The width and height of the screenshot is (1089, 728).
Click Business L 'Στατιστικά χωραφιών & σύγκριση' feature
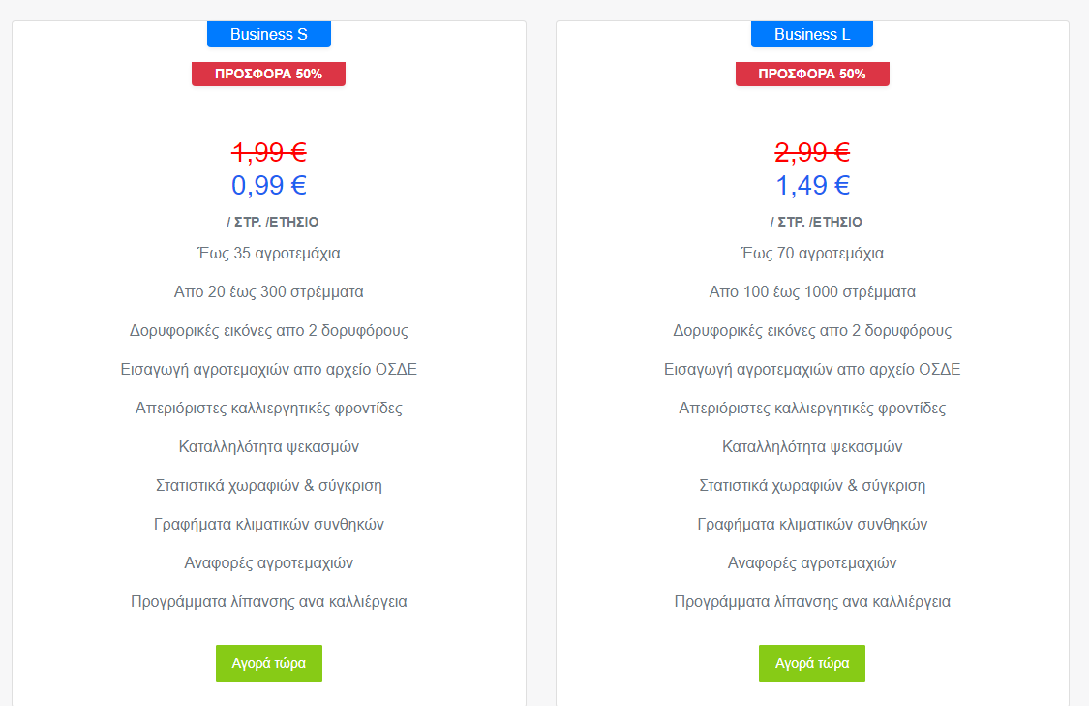tap(812, 486)
